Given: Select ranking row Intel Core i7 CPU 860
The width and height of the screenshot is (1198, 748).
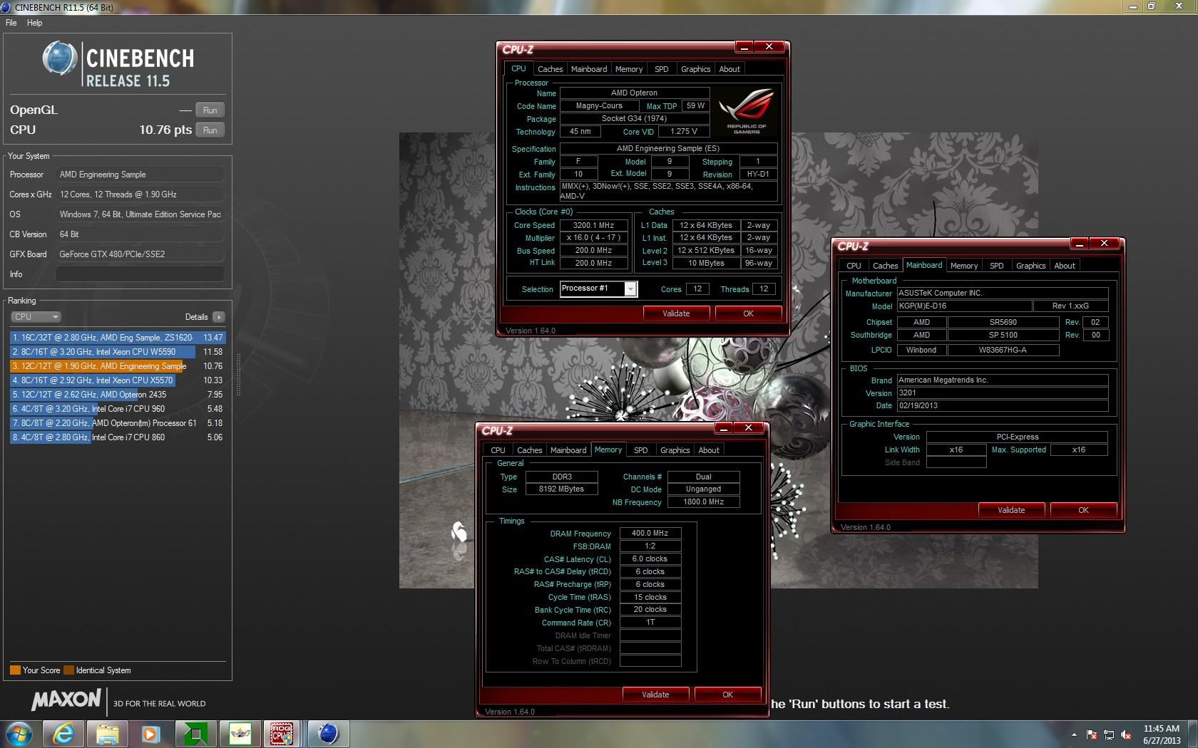Looking at the screenshot, I should coord(118,437).
